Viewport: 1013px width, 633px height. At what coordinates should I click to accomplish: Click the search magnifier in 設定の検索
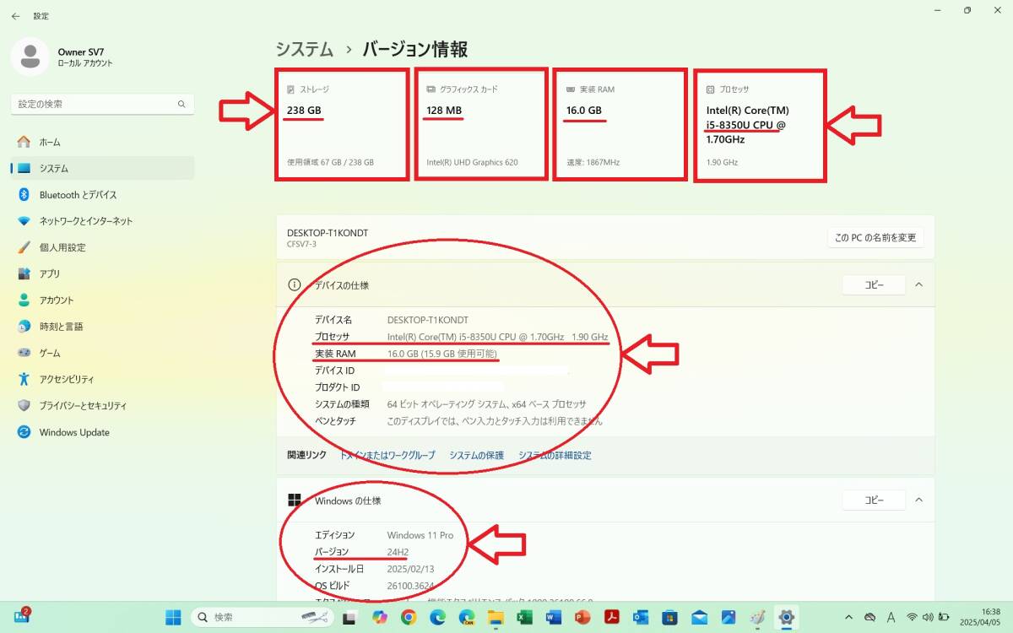(181, 104)
